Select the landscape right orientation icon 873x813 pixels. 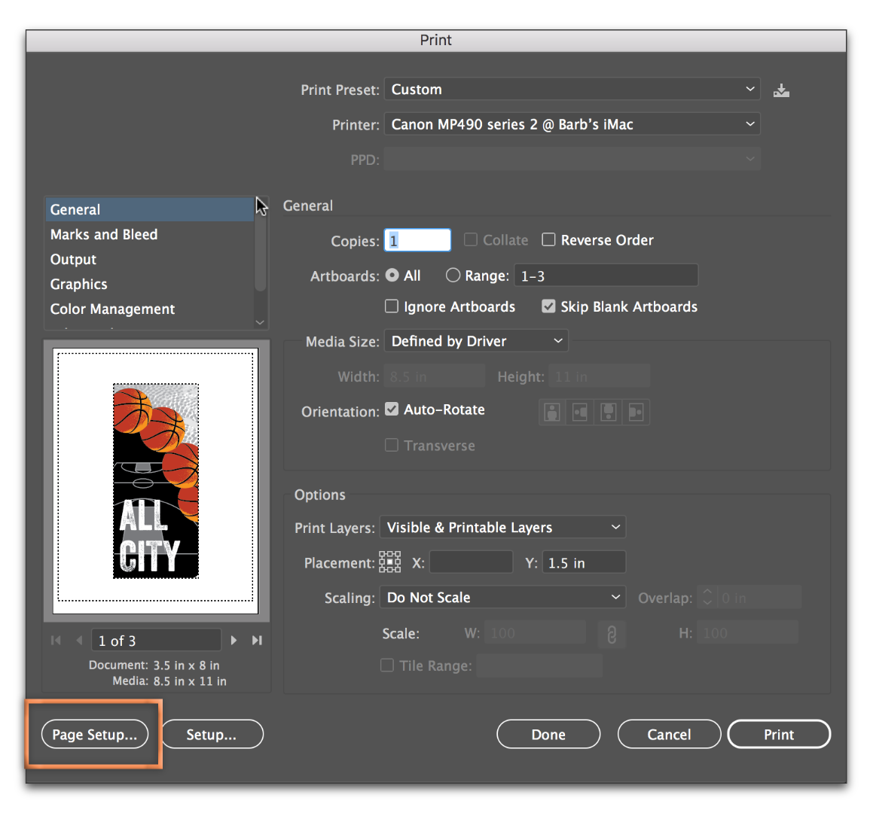(x=636, y=412)
